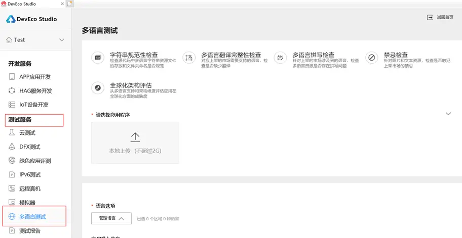Click 云测试 flask icon
Image resolution: width=462 pixels, height=238 pixels.
pos(12,133)
